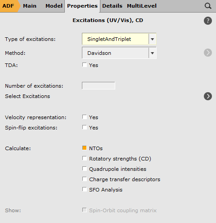The height and width of the screenshot is (223, 216).
Task: Click the Select Excitations label
Action: click(x=27, y=96)
